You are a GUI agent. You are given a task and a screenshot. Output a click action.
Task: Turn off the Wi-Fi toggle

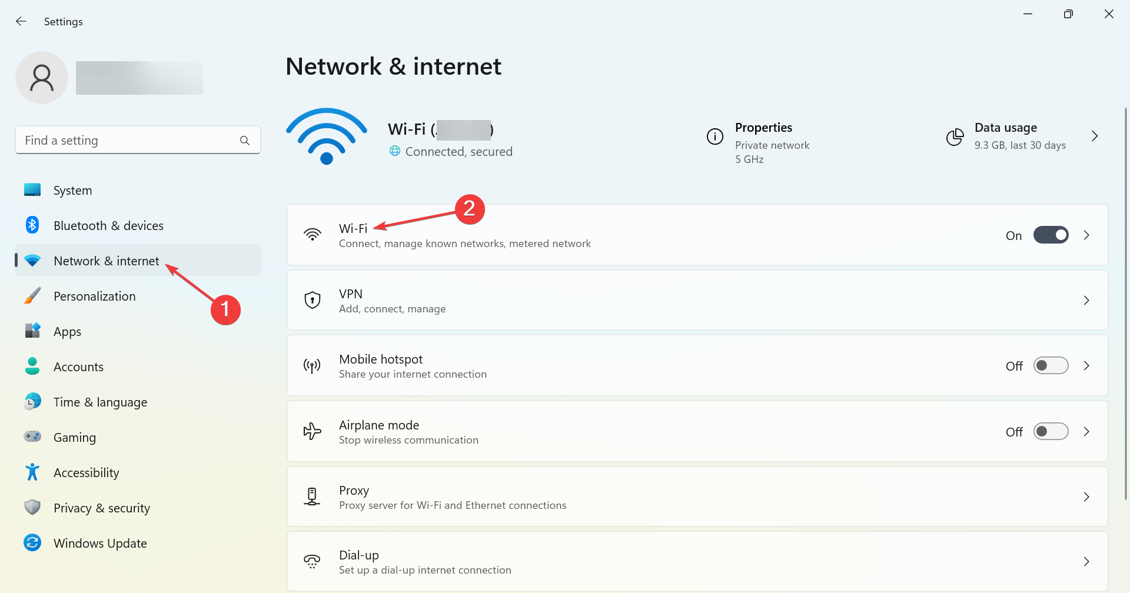tap(1050, 235)
